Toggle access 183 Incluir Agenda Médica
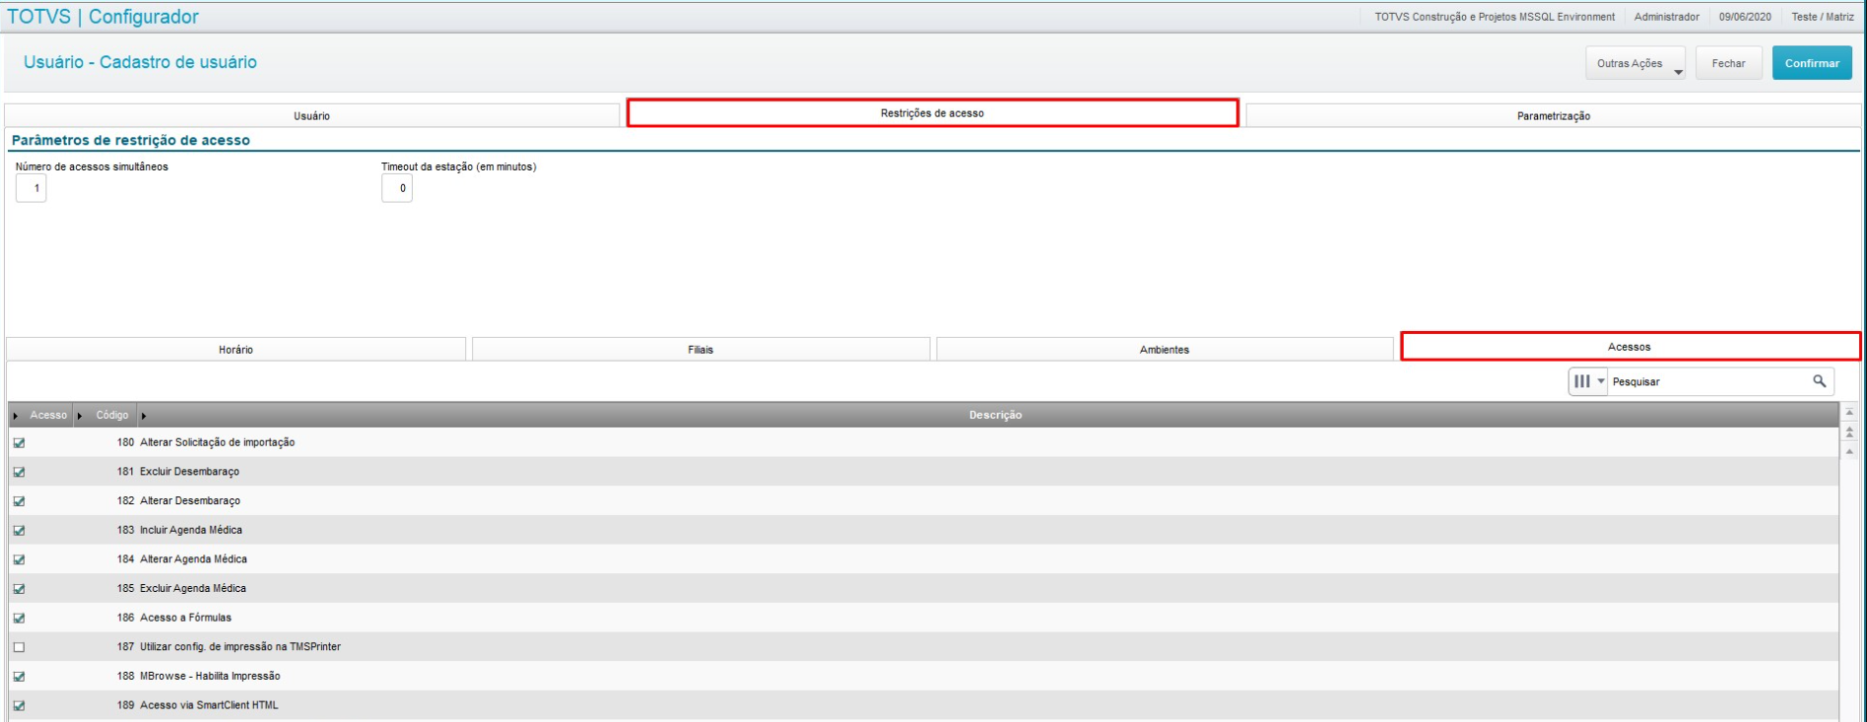Image resolution: width=1867 pixels, height=722 pixels. [19, 531]
